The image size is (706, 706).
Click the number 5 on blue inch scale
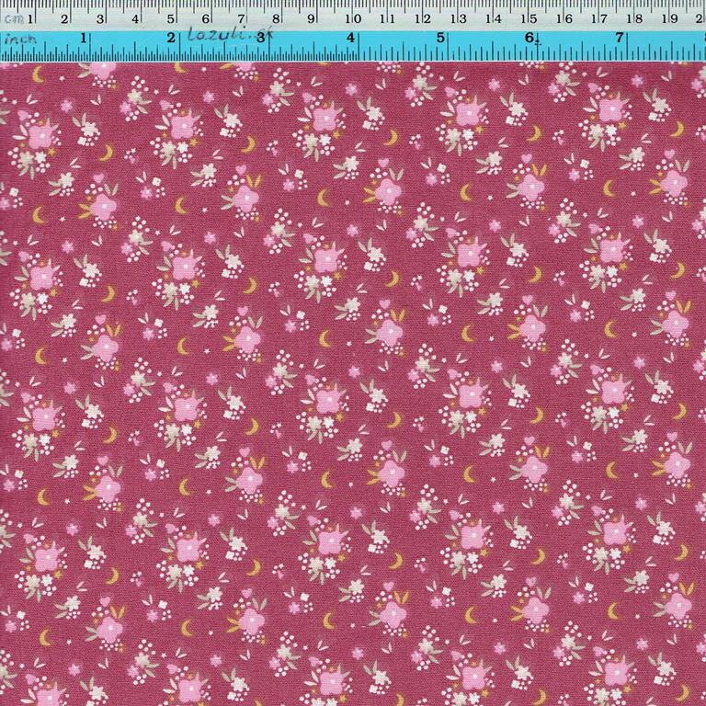pos(440,38)
